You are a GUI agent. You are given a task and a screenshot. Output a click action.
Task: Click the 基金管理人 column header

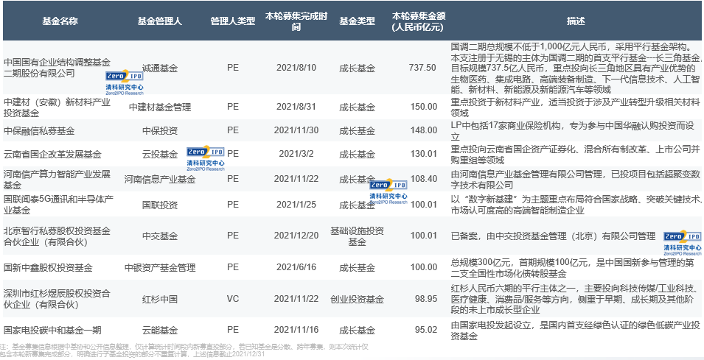pyautogui.click(x=160, y=21)
